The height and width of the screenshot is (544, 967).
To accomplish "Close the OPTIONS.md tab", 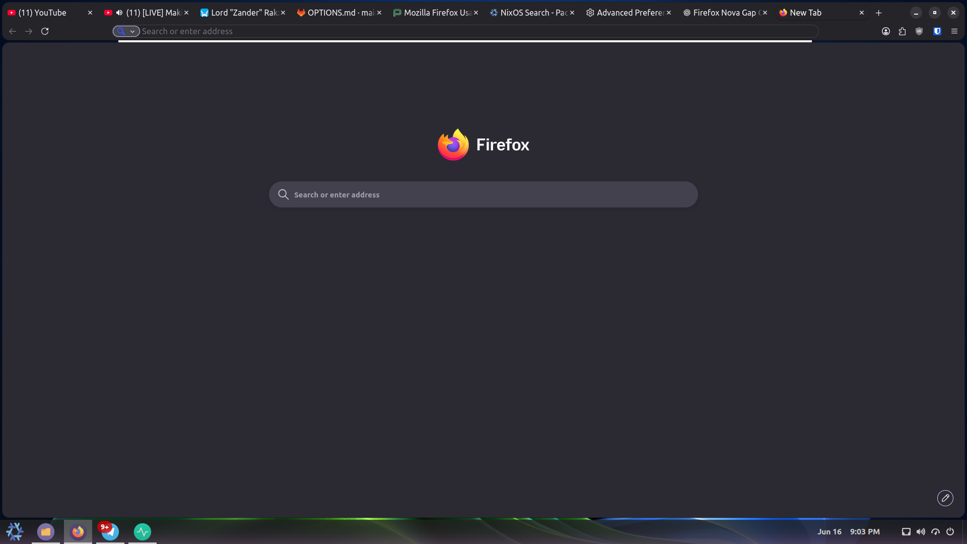I will pyautogui.click(x=379, y=13).
